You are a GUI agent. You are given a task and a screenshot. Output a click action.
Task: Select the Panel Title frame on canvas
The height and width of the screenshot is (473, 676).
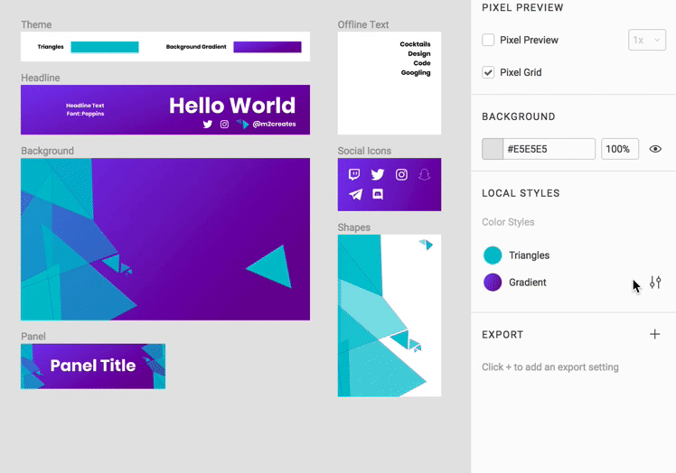(93, 366)
